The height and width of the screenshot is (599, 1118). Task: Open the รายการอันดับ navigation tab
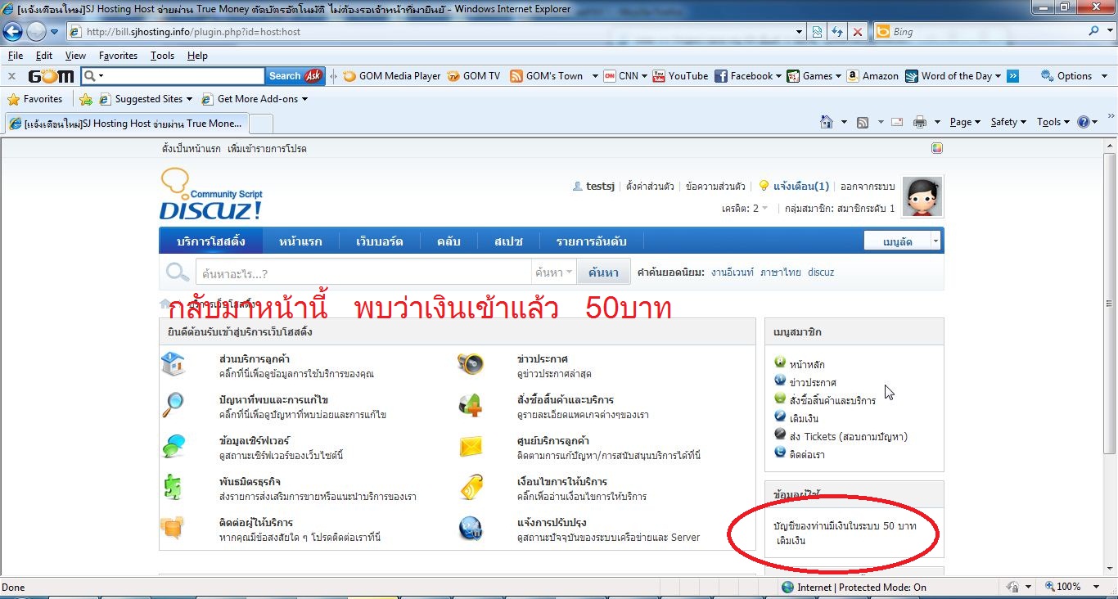[x=591, y=241]
